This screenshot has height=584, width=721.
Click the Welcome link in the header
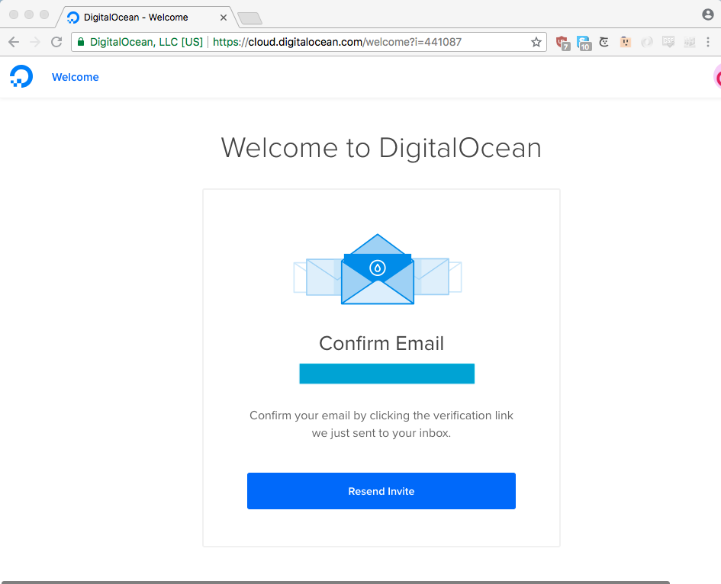[x=75, y=77]
